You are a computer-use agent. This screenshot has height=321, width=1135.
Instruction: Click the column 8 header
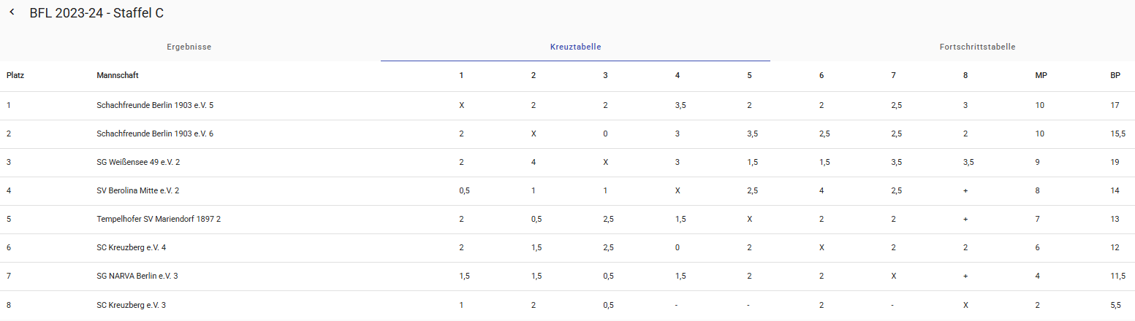point(965,75)
